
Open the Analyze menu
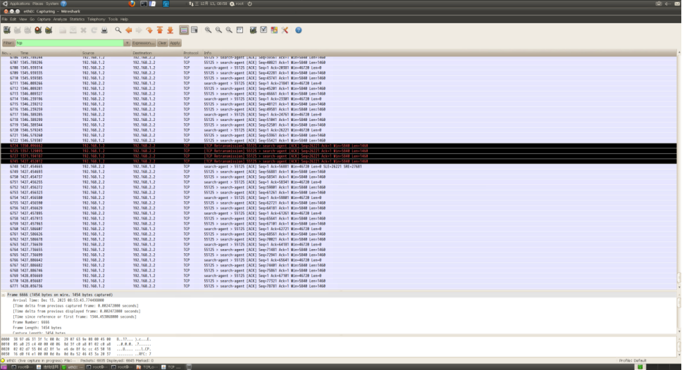tap(60, 19)
